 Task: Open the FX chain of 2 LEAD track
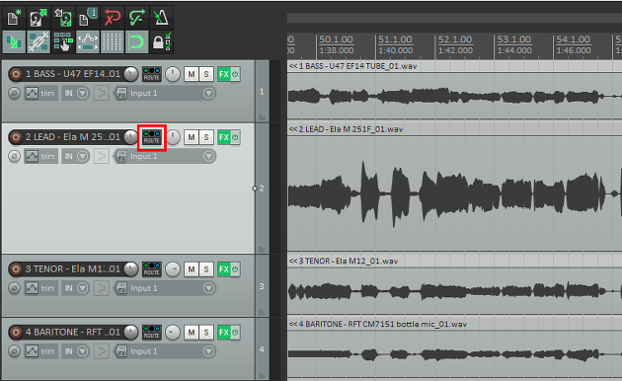(224, 137)
